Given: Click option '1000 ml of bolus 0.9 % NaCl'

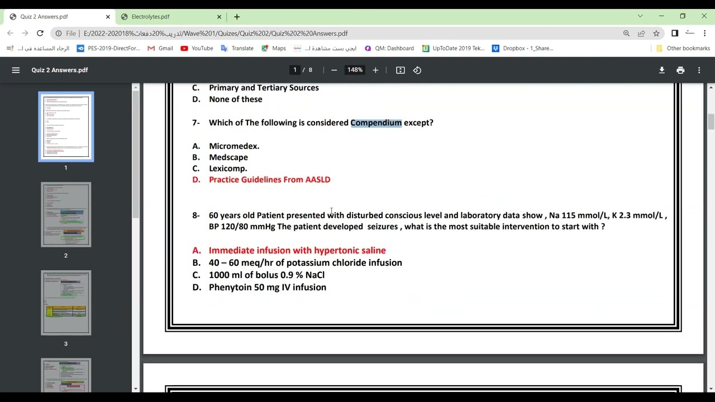Looking at the screenshot, I should (266, 275).
